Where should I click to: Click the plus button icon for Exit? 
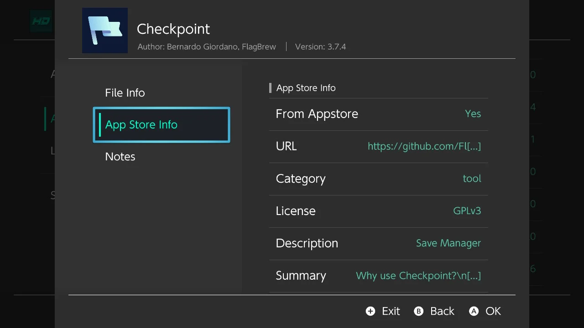click(x=370, y=311)
